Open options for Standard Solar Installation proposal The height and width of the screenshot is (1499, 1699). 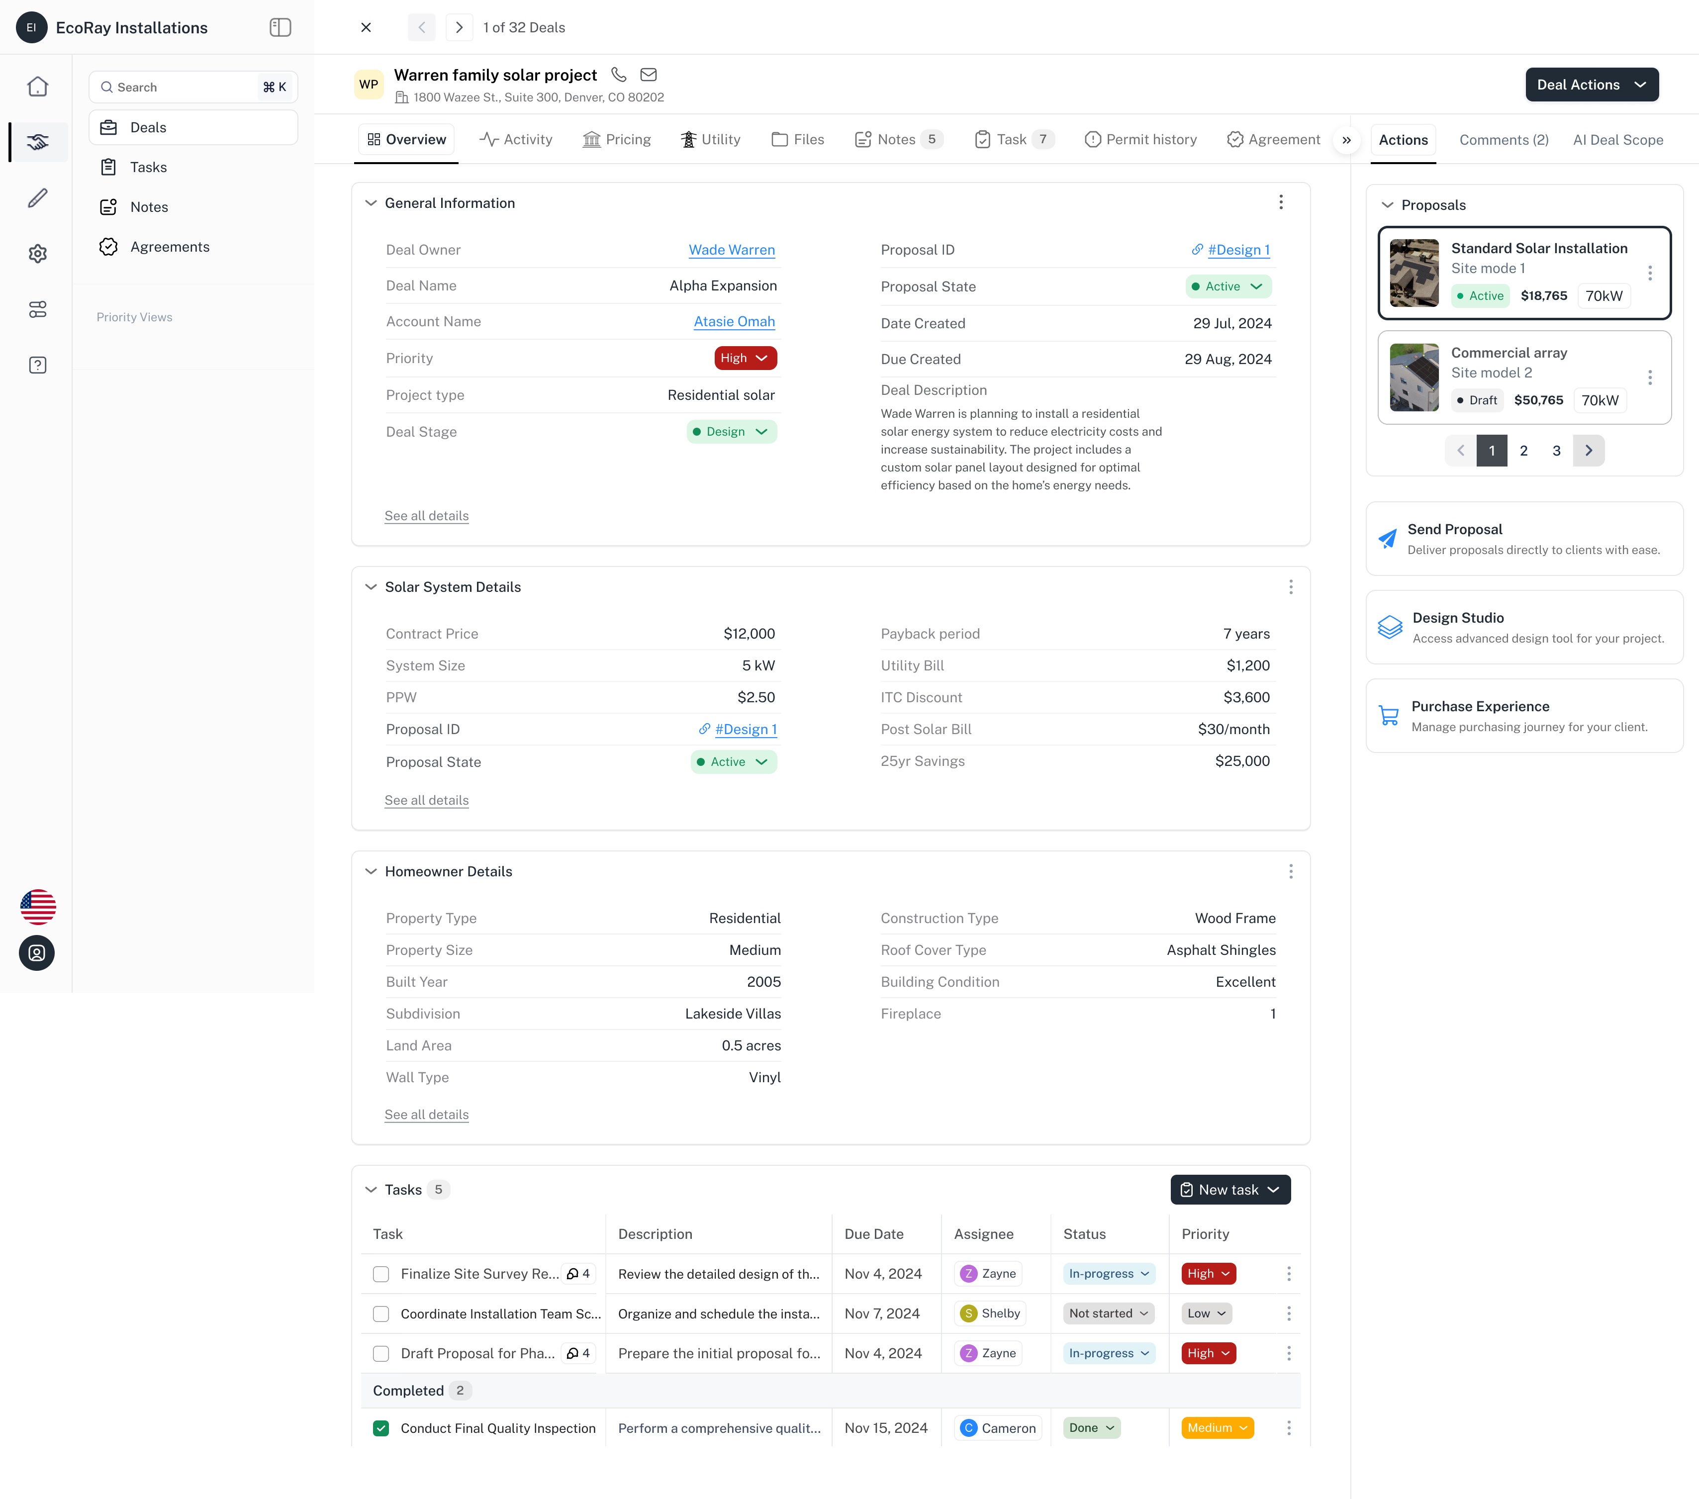click(1650, 273)
